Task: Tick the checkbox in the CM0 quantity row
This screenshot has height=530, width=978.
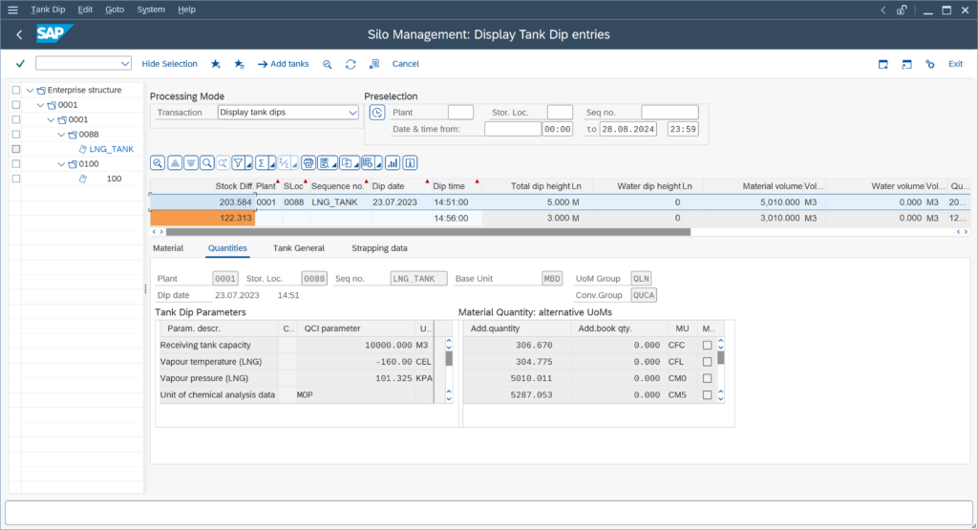Action: click(707, 378)
